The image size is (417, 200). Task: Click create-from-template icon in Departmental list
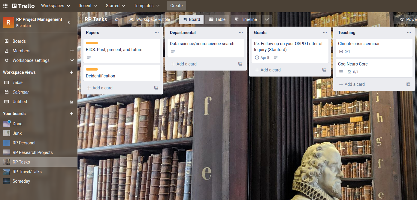pos(240,64)
